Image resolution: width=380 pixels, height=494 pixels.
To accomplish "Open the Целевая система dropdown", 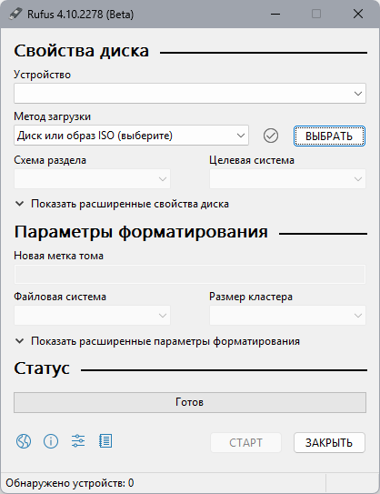I will (288, 179).
